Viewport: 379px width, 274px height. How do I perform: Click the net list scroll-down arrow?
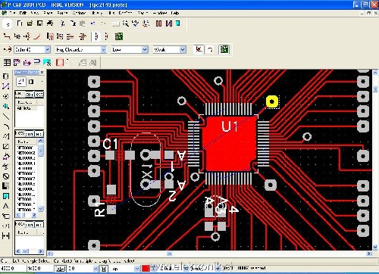[x=40, y=209]
